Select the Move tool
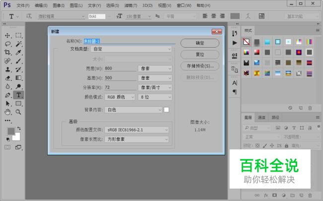 (x=7, y=35)
